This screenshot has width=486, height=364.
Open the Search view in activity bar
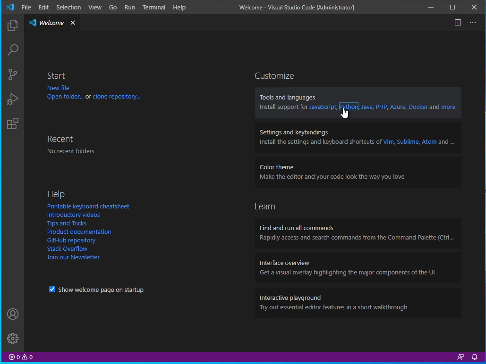click(13, 50)
